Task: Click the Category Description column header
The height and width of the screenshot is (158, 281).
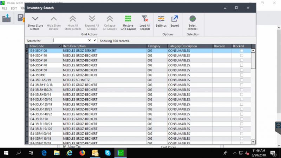Action: coord(189,46)
